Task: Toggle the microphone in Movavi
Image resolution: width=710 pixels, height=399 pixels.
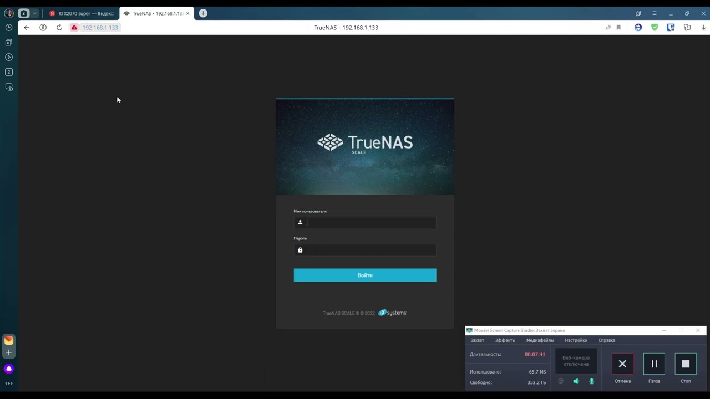Action: click(591, 381)
